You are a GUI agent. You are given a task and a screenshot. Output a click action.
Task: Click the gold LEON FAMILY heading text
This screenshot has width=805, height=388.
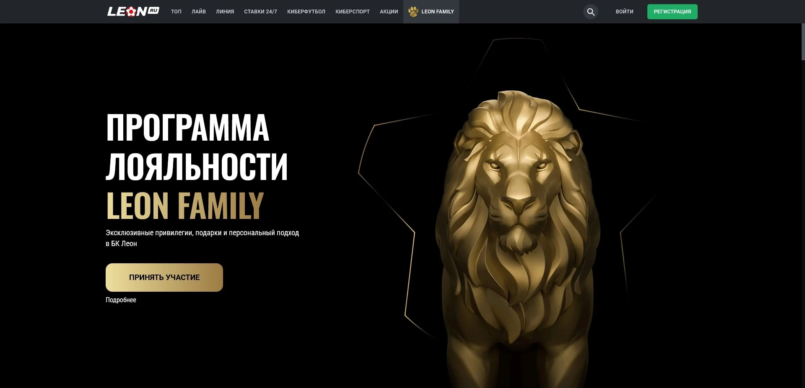pyautogui.click(x=185, y=206)
